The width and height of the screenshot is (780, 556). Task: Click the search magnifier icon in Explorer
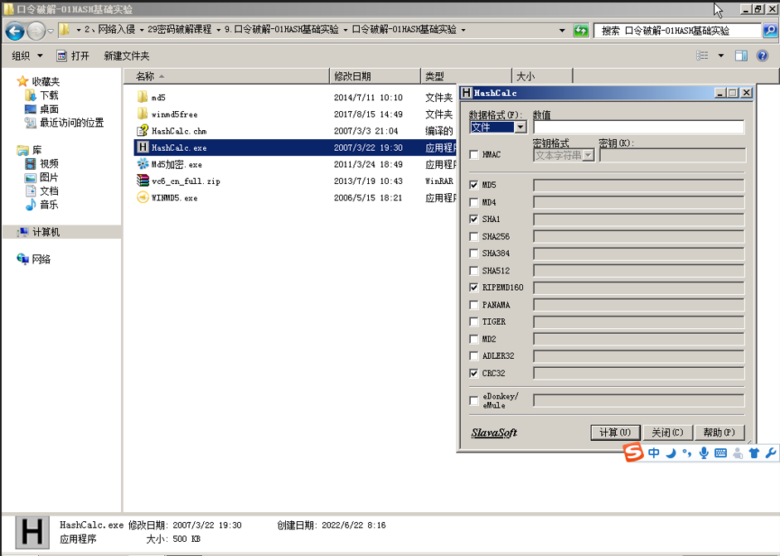pos(769,31)
